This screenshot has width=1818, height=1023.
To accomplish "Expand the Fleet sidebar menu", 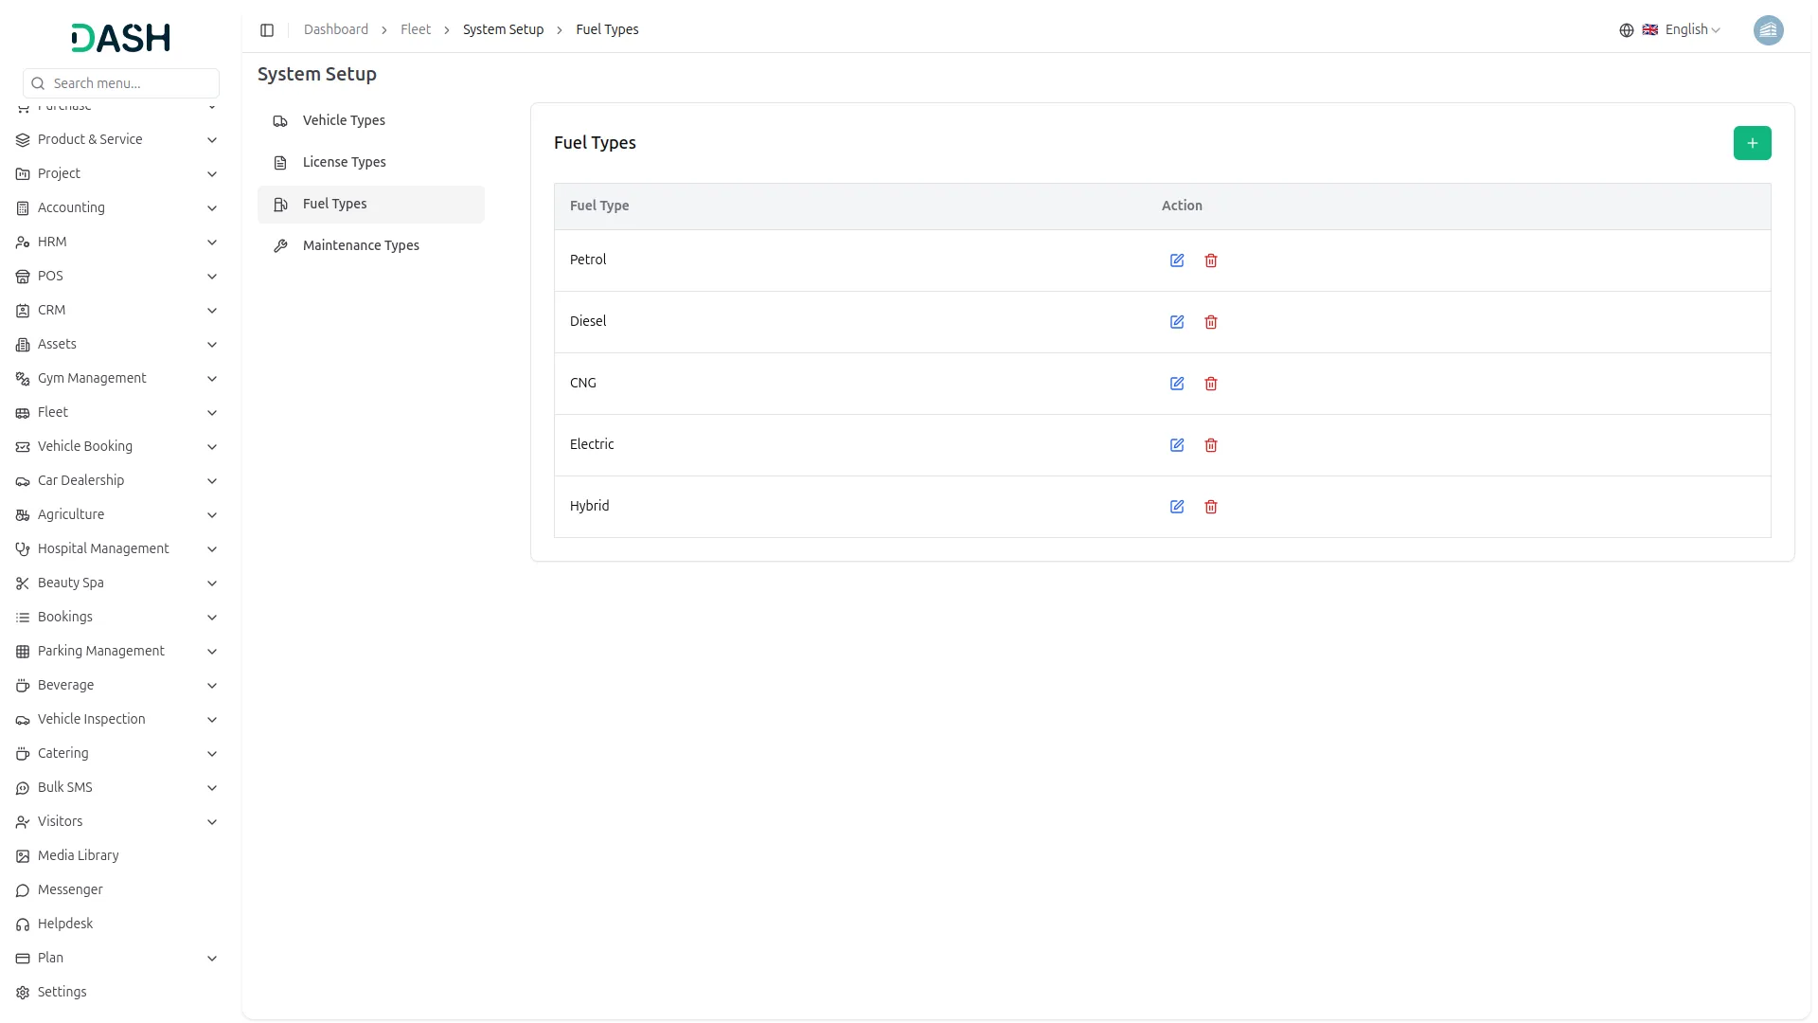I will point(117,412).
